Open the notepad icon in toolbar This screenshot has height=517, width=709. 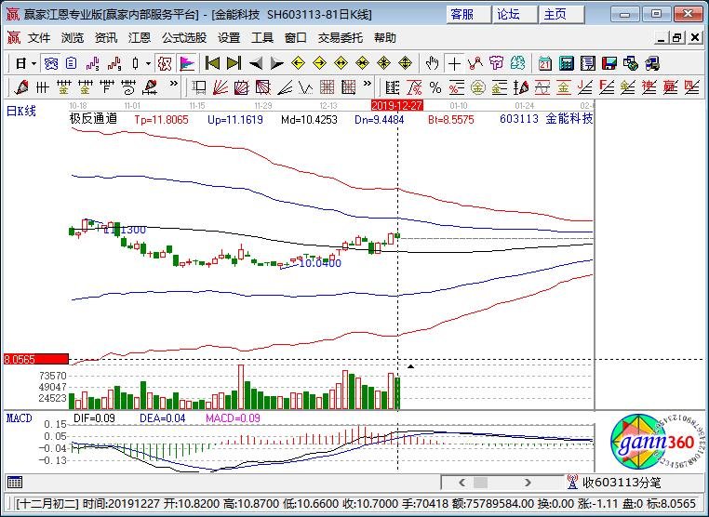(587, 63)
